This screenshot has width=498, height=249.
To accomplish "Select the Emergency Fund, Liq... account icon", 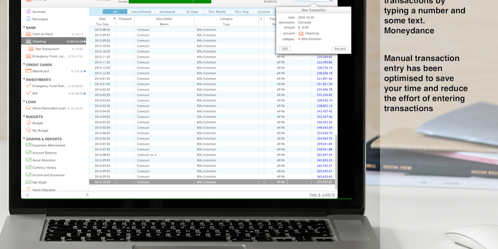I will (x=29, y=56).
